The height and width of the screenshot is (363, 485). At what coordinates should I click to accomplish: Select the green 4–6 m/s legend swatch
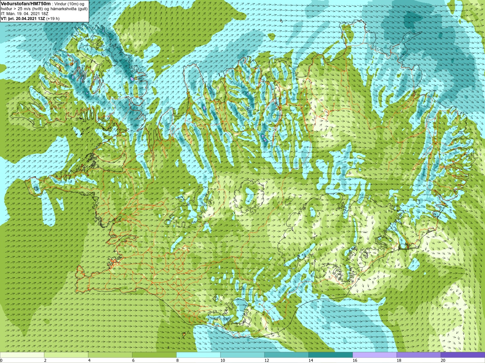[x=110, y=355]
